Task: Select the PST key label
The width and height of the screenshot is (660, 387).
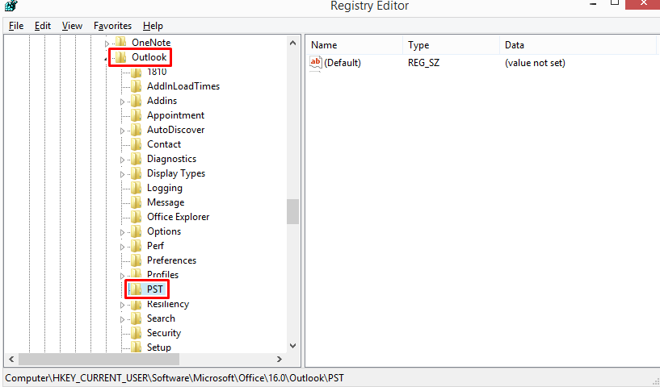Action: pos(154,289)
